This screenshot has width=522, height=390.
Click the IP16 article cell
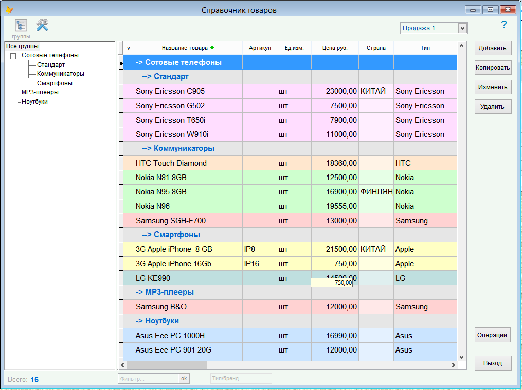tap(260, 263)
